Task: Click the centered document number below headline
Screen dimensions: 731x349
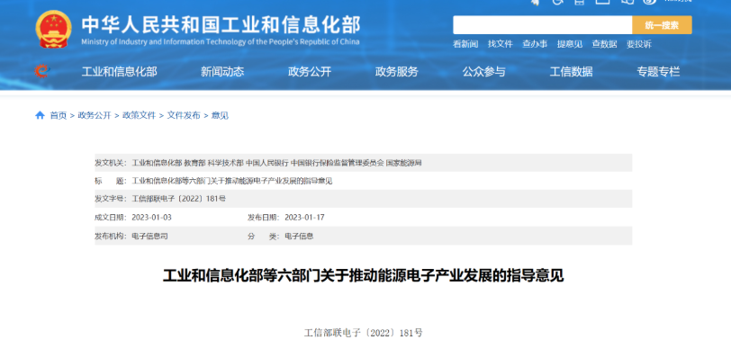Action: pyautogui.click(x=363, y=333)
